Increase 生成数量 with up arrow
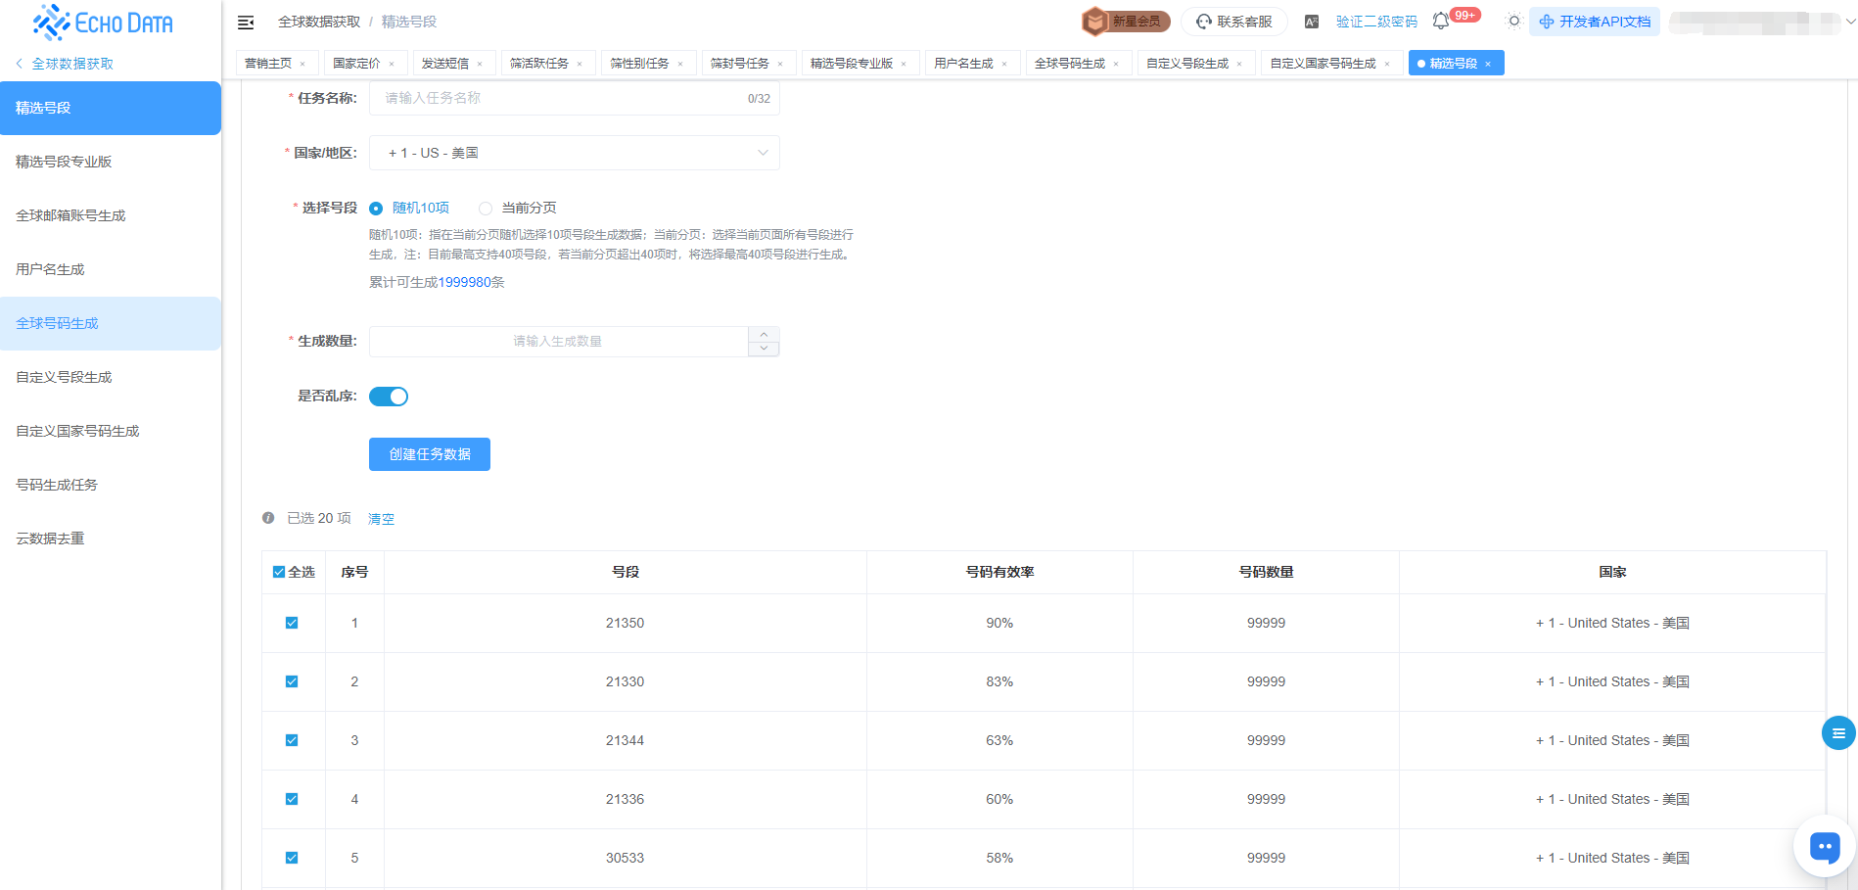This screenshot has height=890, width=1858. pos(764,334)
